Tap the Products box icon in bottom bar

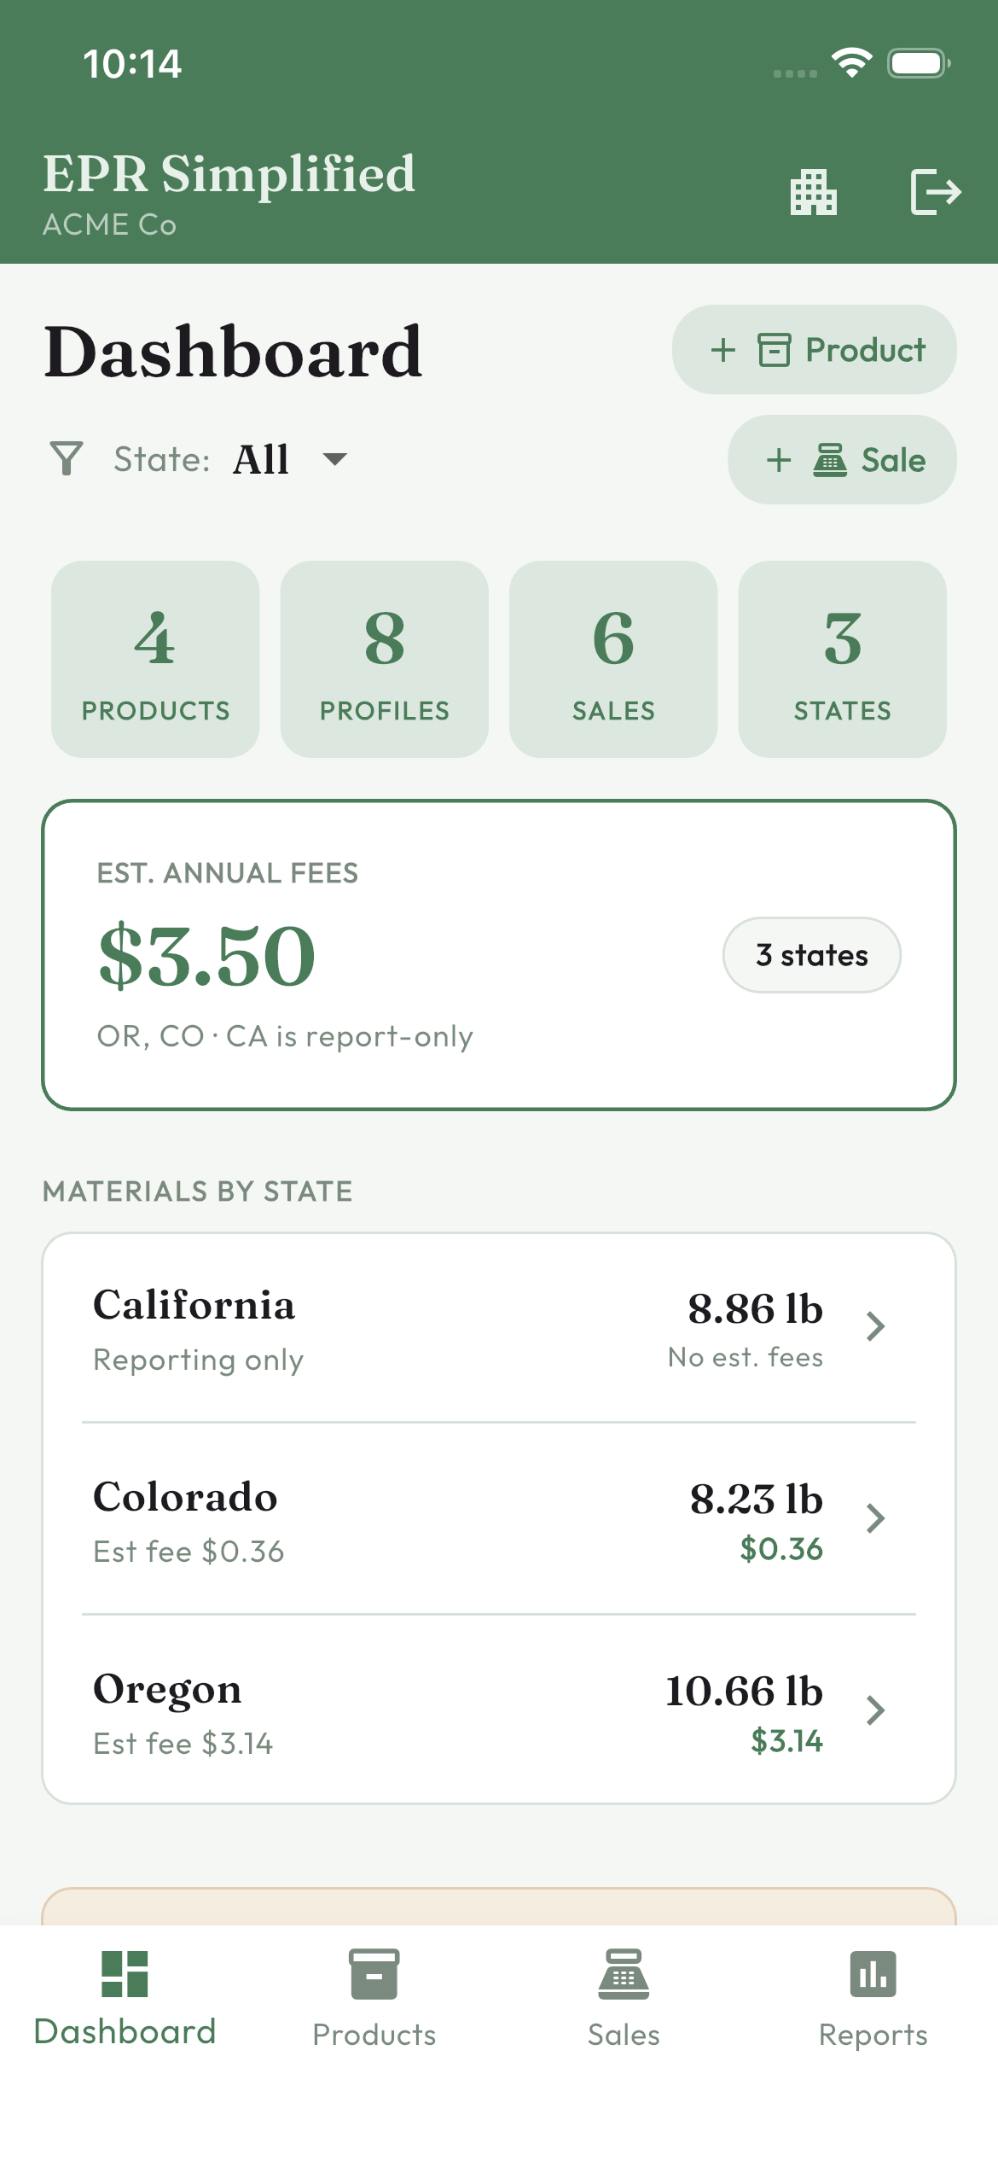click(374, 1973)
